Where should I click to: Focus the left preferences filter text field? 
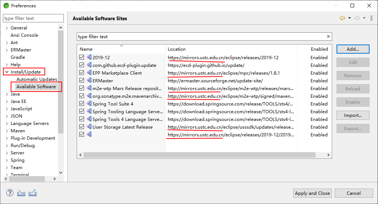pyautogui.click(x=33, y=18)
